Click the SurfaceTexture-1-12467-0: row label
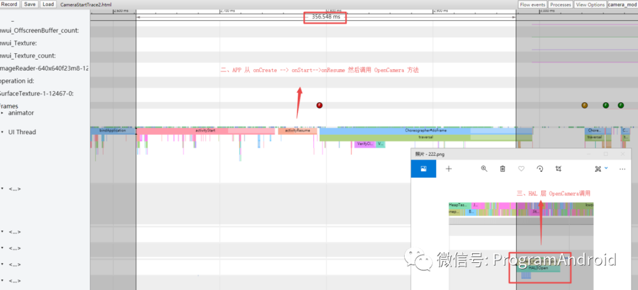 tap(37, 93)
